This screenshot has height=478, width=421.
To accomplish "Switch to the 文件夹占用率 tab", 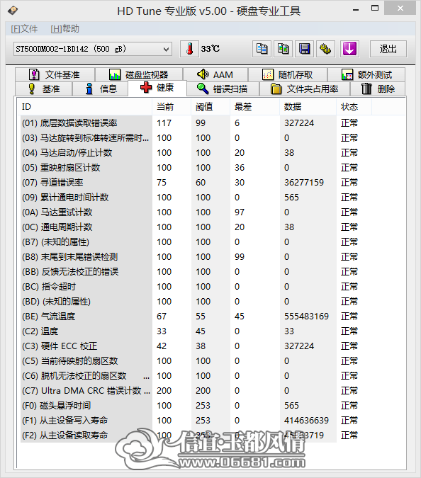I will pyautogui.click(x=305, y=89).
